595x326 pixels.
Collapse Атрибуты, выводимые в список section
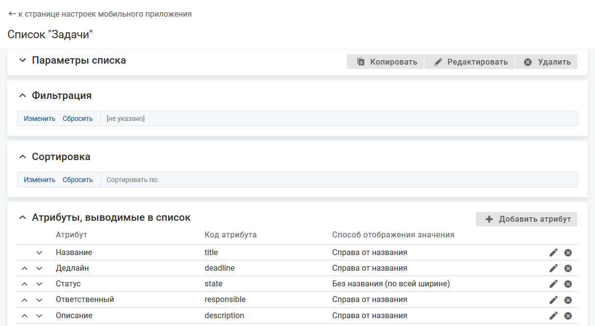[22, 217]
